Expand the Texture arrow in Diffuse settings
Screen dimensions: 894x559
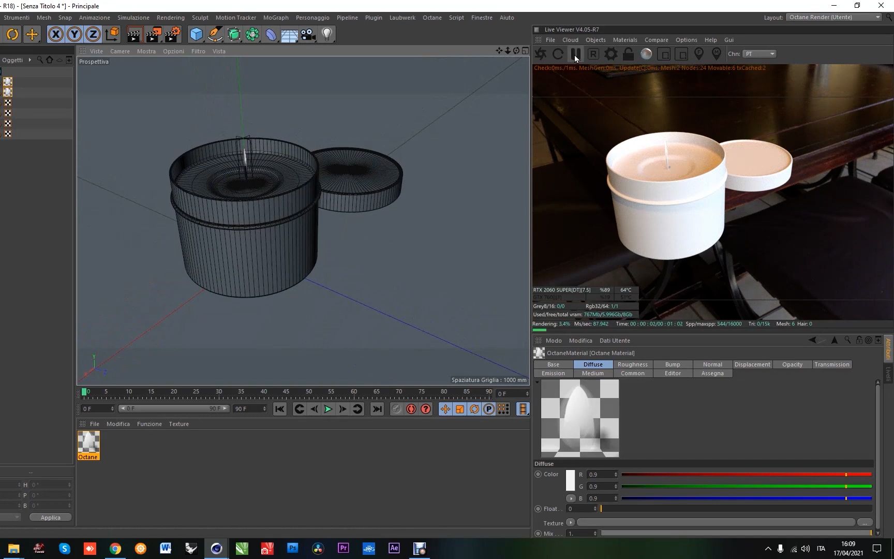coord(570,523)
